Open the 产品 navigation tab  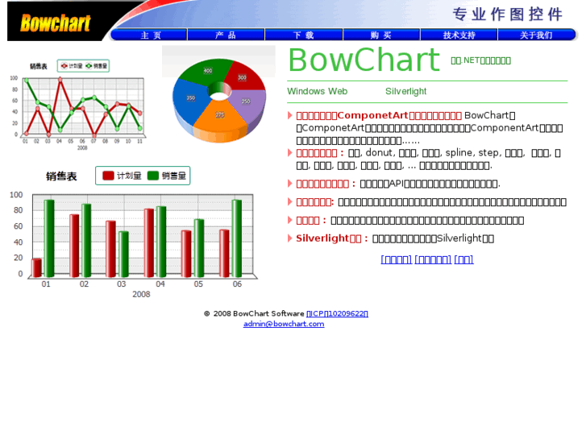click(226, 35)
